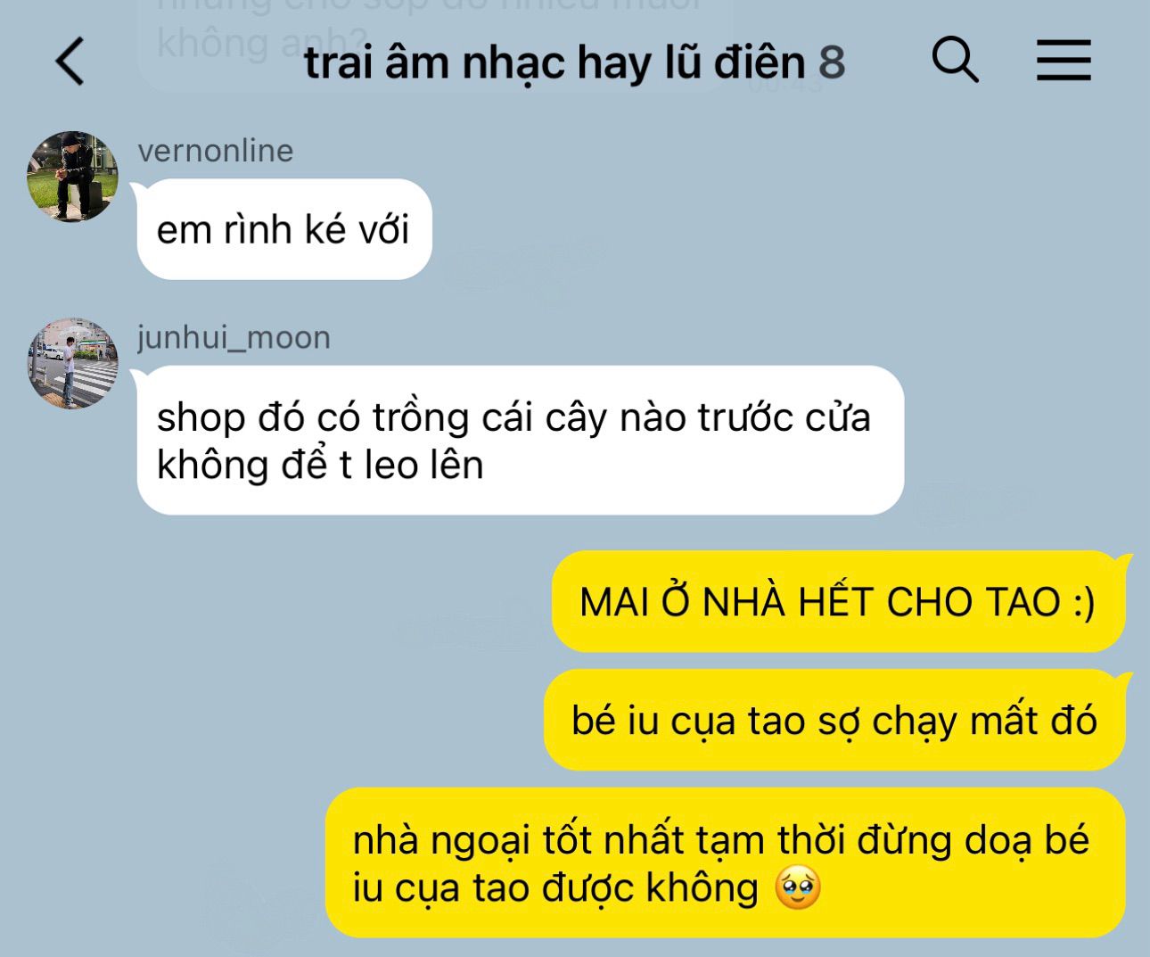Select message 'MAI Ở NHÀ HẾT CHO TAO'

pos(838,601)
